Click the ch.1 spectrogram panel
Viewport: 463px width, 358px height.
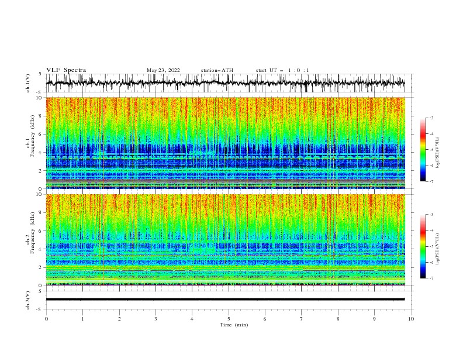pos(225,143)
